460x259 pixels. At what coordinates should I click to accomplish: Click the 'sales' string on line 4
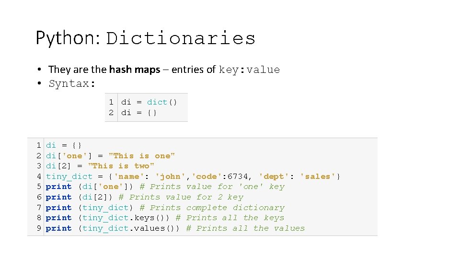[x=317, y=177]
